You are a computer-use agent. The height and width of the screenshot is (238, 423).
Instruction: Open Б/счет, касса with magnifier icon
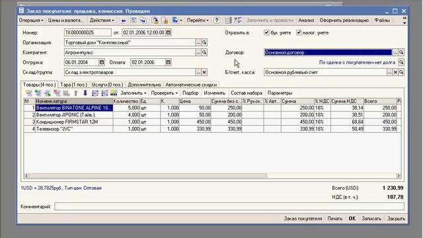point(401,72)
